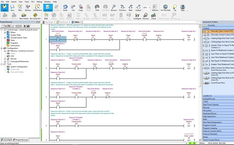Image resolution: width=234 pixels, height=145 pixels.
Task: Launch the Do-more/Sim simulator icon
Action: click(x=35, y=16)
